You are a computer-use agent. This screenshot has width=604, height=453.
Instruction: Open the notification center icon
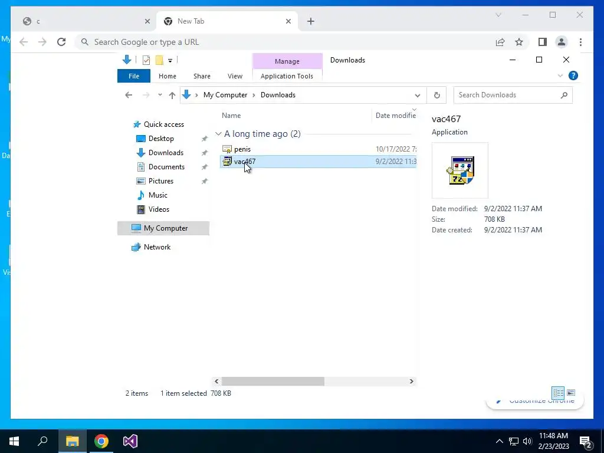pos(586,442)
